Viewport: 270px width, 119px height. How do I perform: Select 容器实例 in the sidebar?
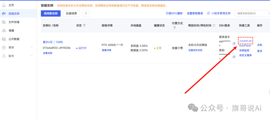tap(18, 13)
